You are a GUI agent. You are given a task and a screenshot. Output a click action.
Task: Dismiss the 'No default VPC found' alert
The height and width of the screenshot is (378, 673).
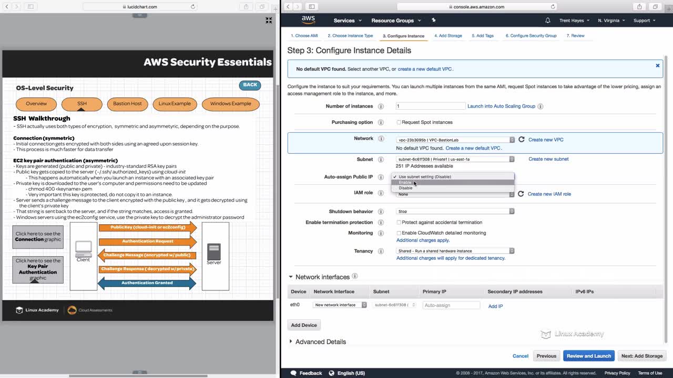pos(657,66)
